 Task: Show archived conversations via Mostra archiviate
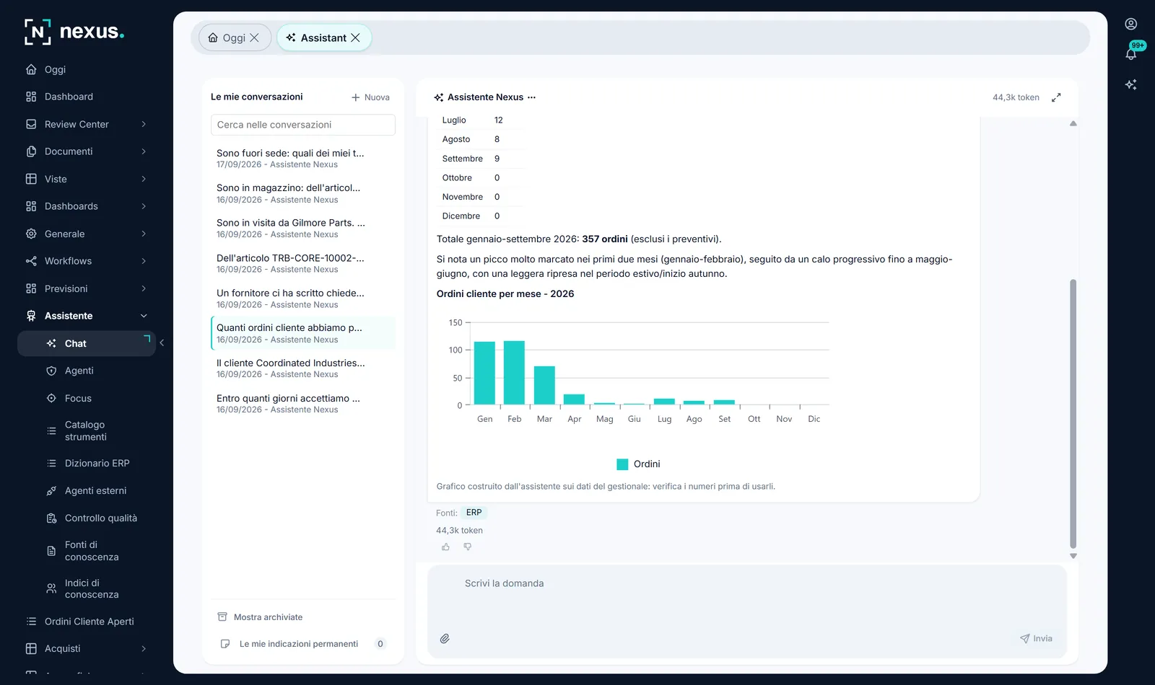pos(260,617)
